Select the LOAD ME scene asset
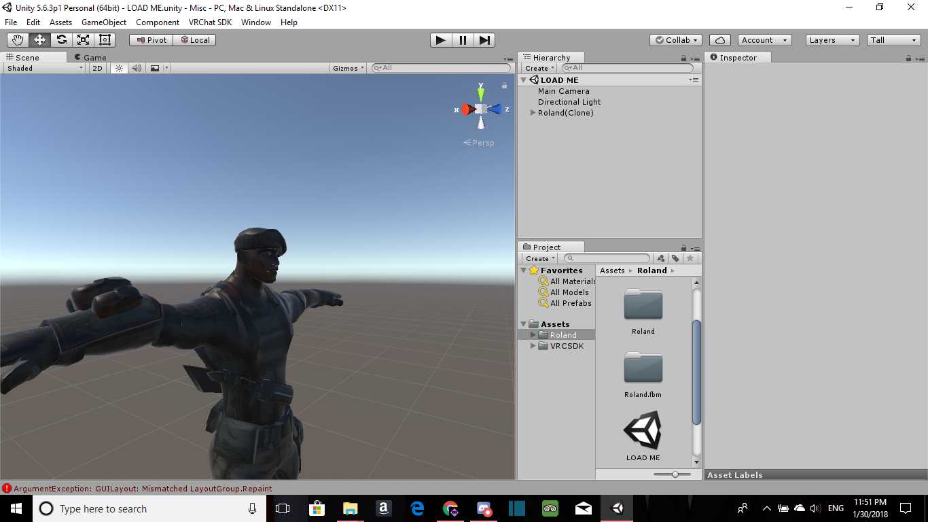Viewport: 928px width, 522px height. 643,436
